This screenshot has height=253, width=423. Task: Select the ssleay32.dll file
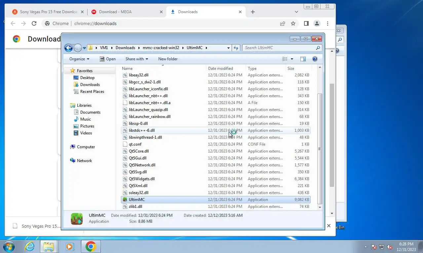(x=215, y=193)
